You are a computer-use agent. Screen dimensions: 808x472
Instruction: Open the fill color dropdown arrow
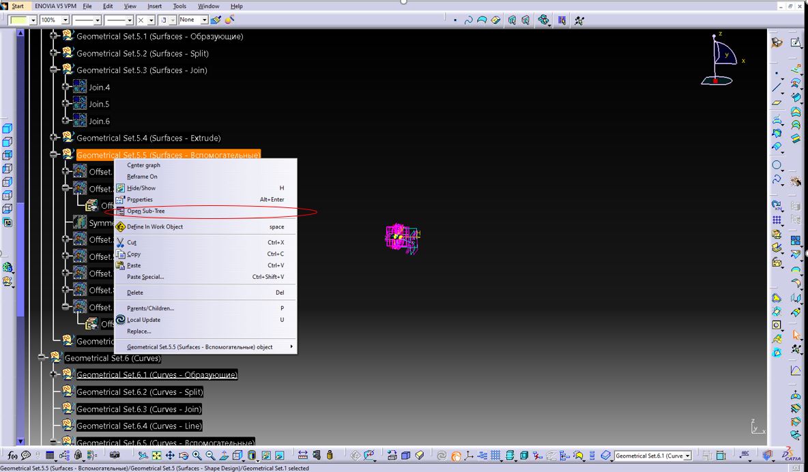(x=33, y=20)
